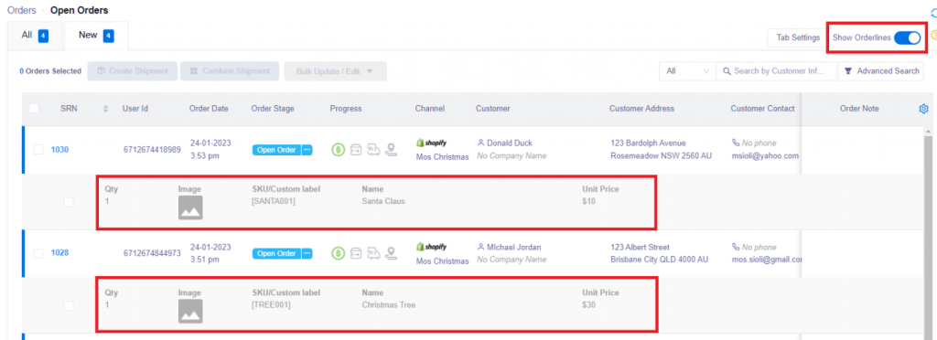Viewport: 937px width, 340px height.
Task: Click the packed box progress icon for order 1030
Action: [x=356, y=150]
